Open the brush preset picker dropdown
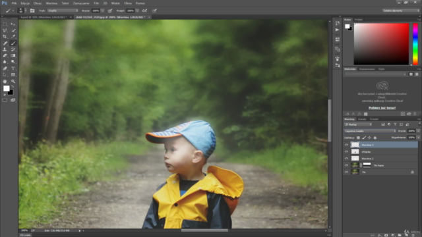Viewport: 422px width, 237px height. click(x=26, y=11)
